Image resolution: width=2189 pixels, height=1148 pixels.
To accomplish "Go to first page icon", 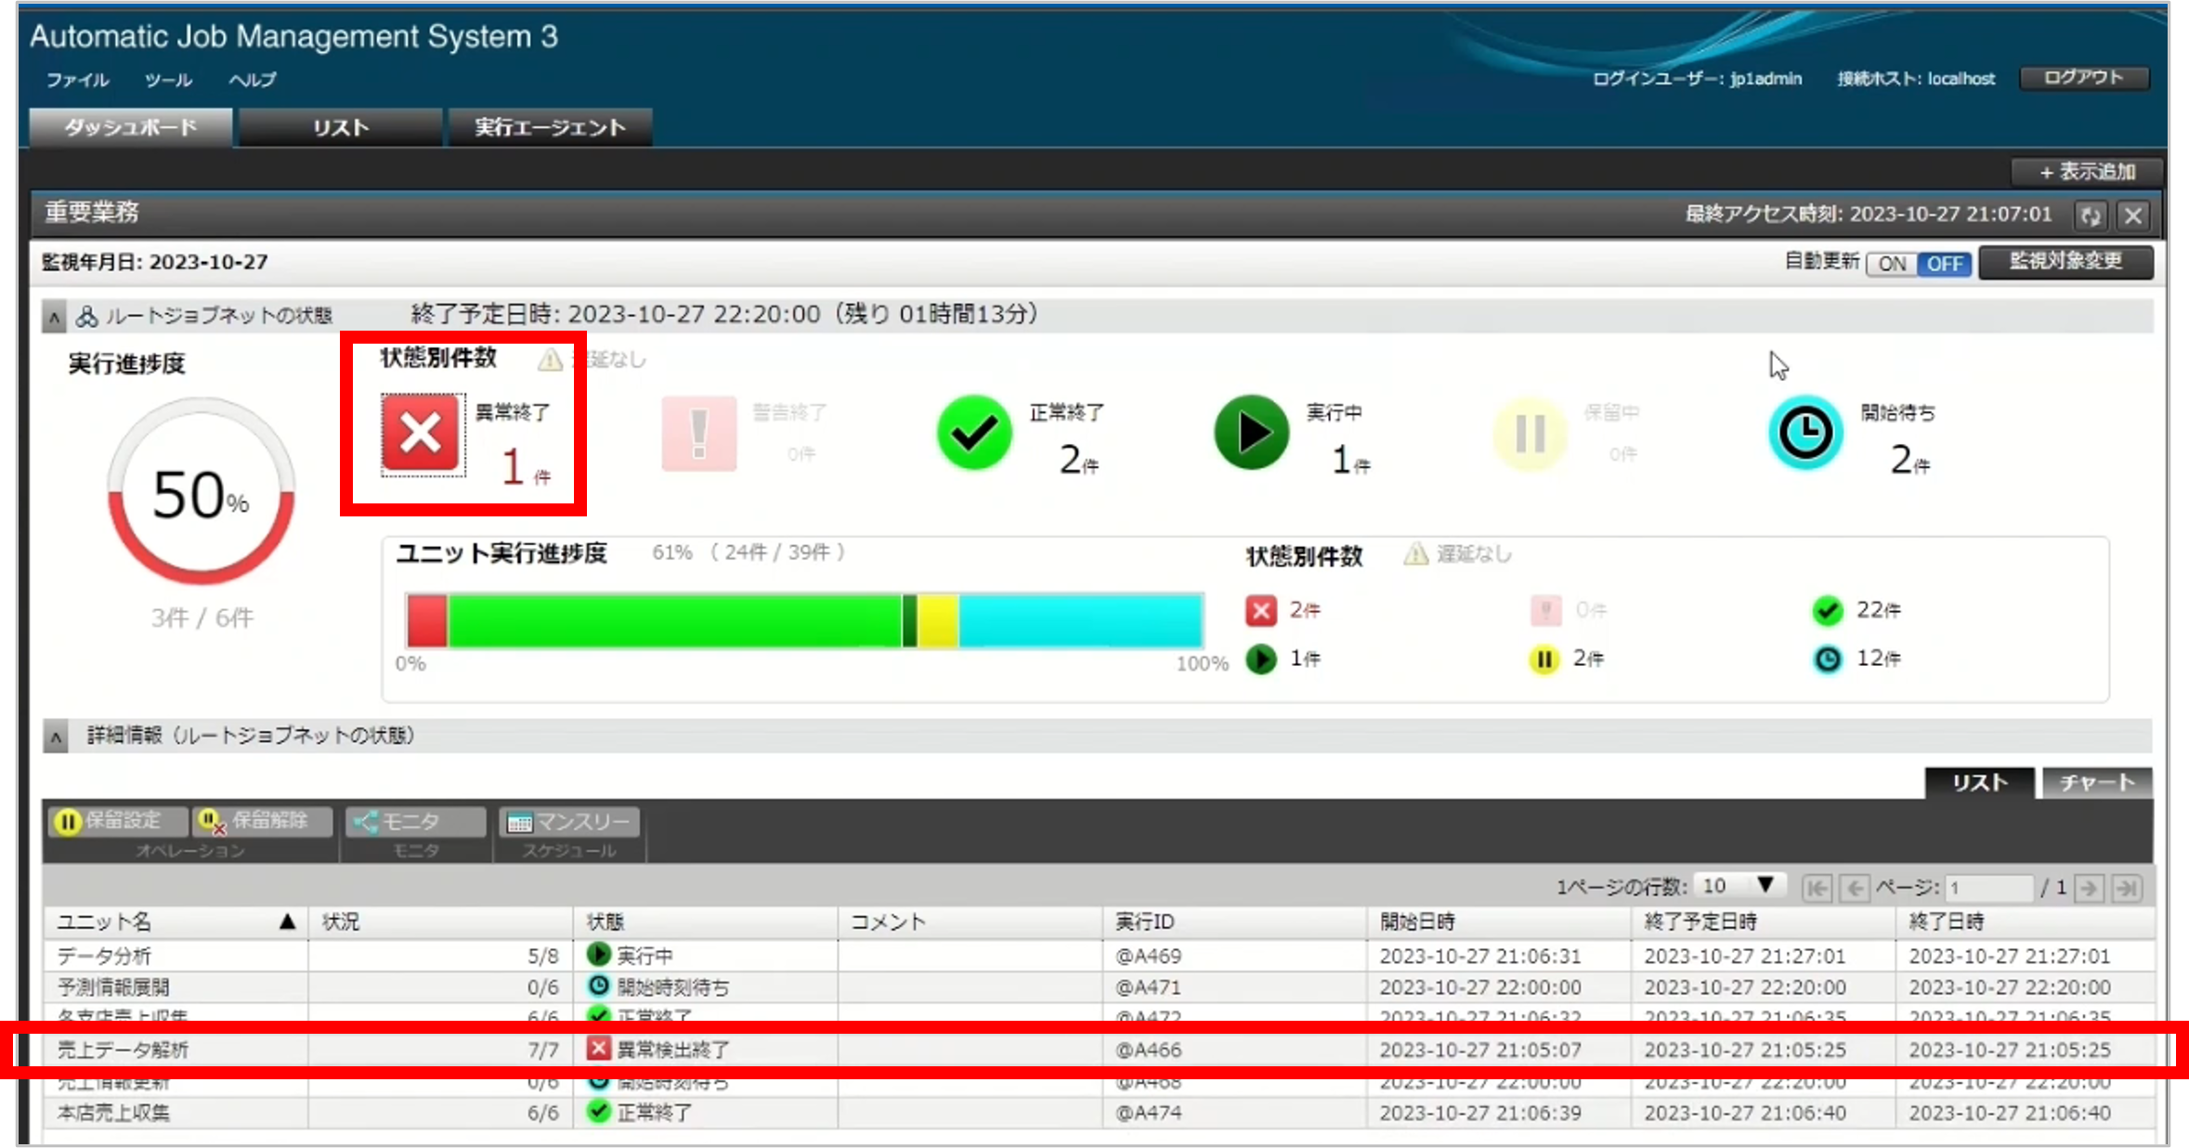I will (1817, 888).
